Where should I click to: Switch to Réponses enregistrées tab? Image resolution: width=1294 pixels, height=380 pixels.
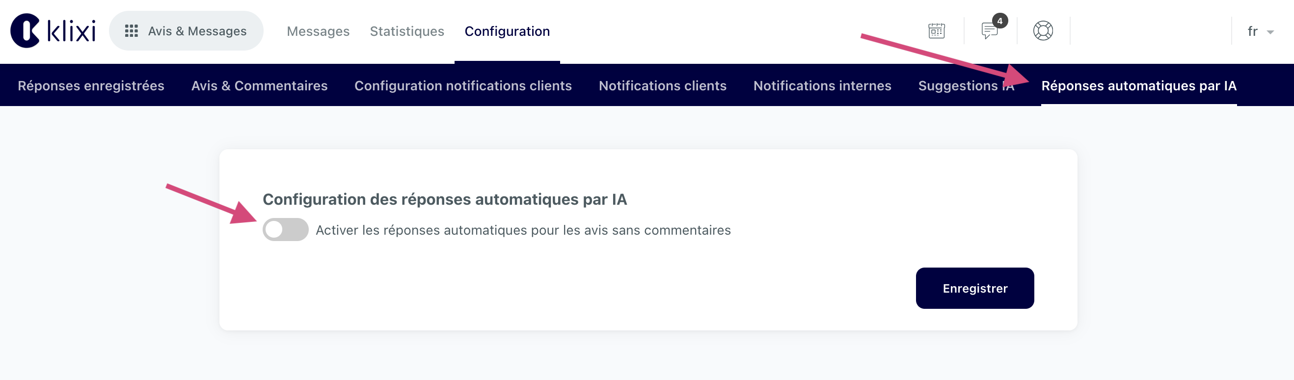(91, 86)
